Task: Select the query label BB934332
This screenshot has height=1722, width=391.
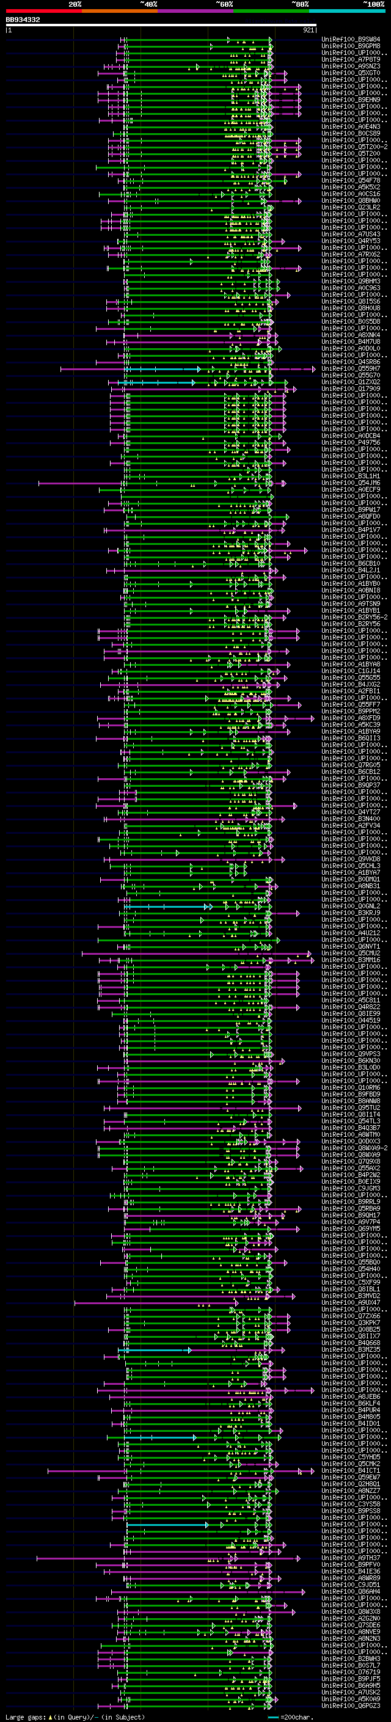Action: coord(23,20)
